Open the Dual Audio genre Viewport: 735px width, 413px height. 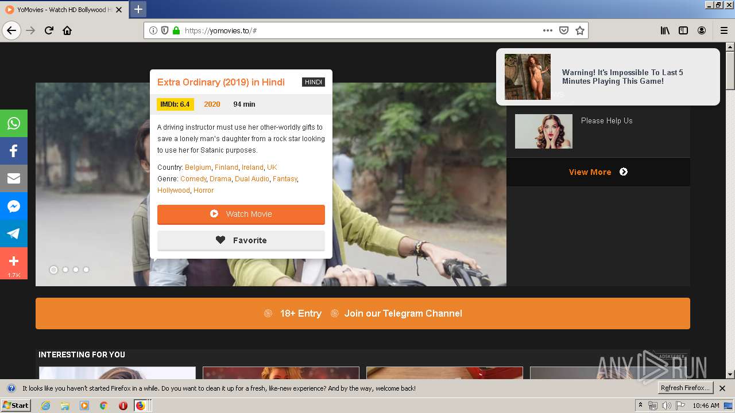[252, 179]
